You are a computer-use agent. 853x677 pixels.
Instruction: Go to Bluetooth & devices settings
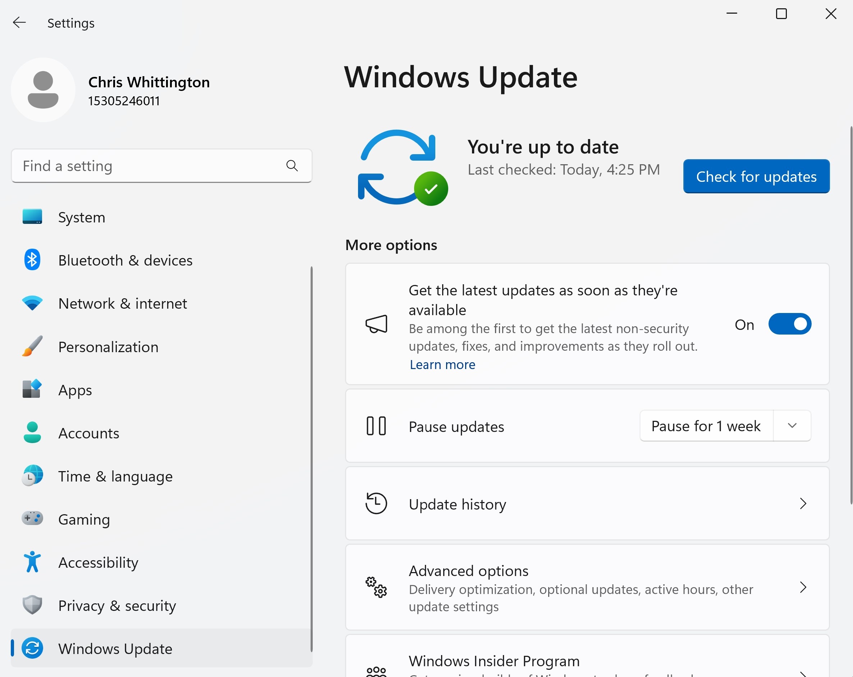coord(161,260)
